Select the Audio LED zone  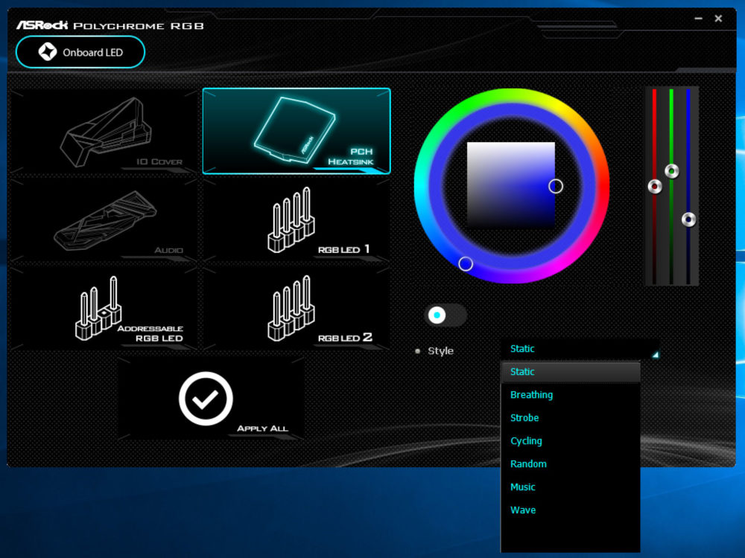click(x=104, y=219)
